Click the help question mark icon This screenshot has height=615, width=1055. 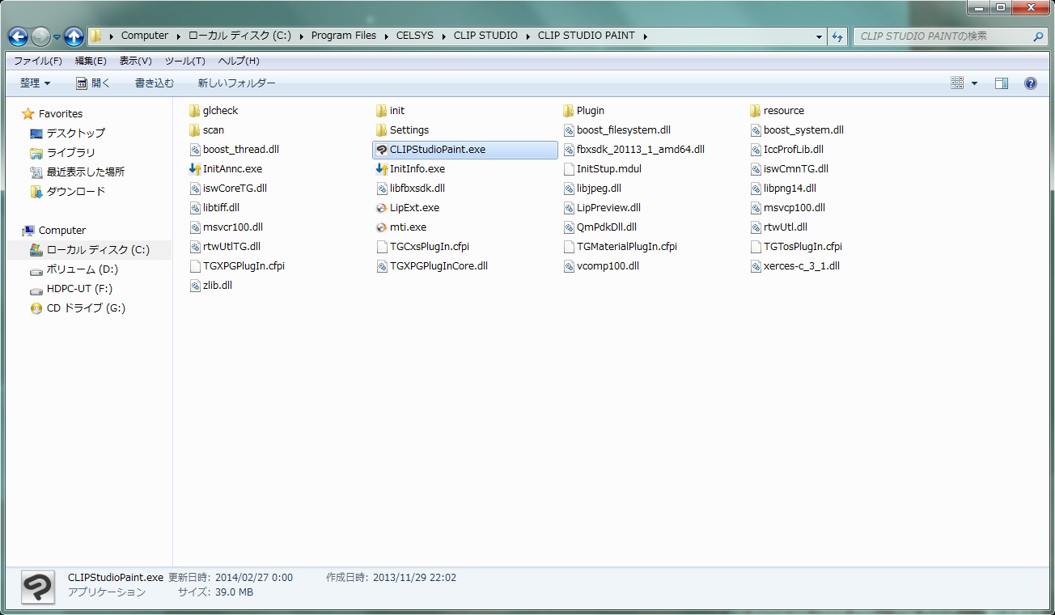tap(1031, 83)
